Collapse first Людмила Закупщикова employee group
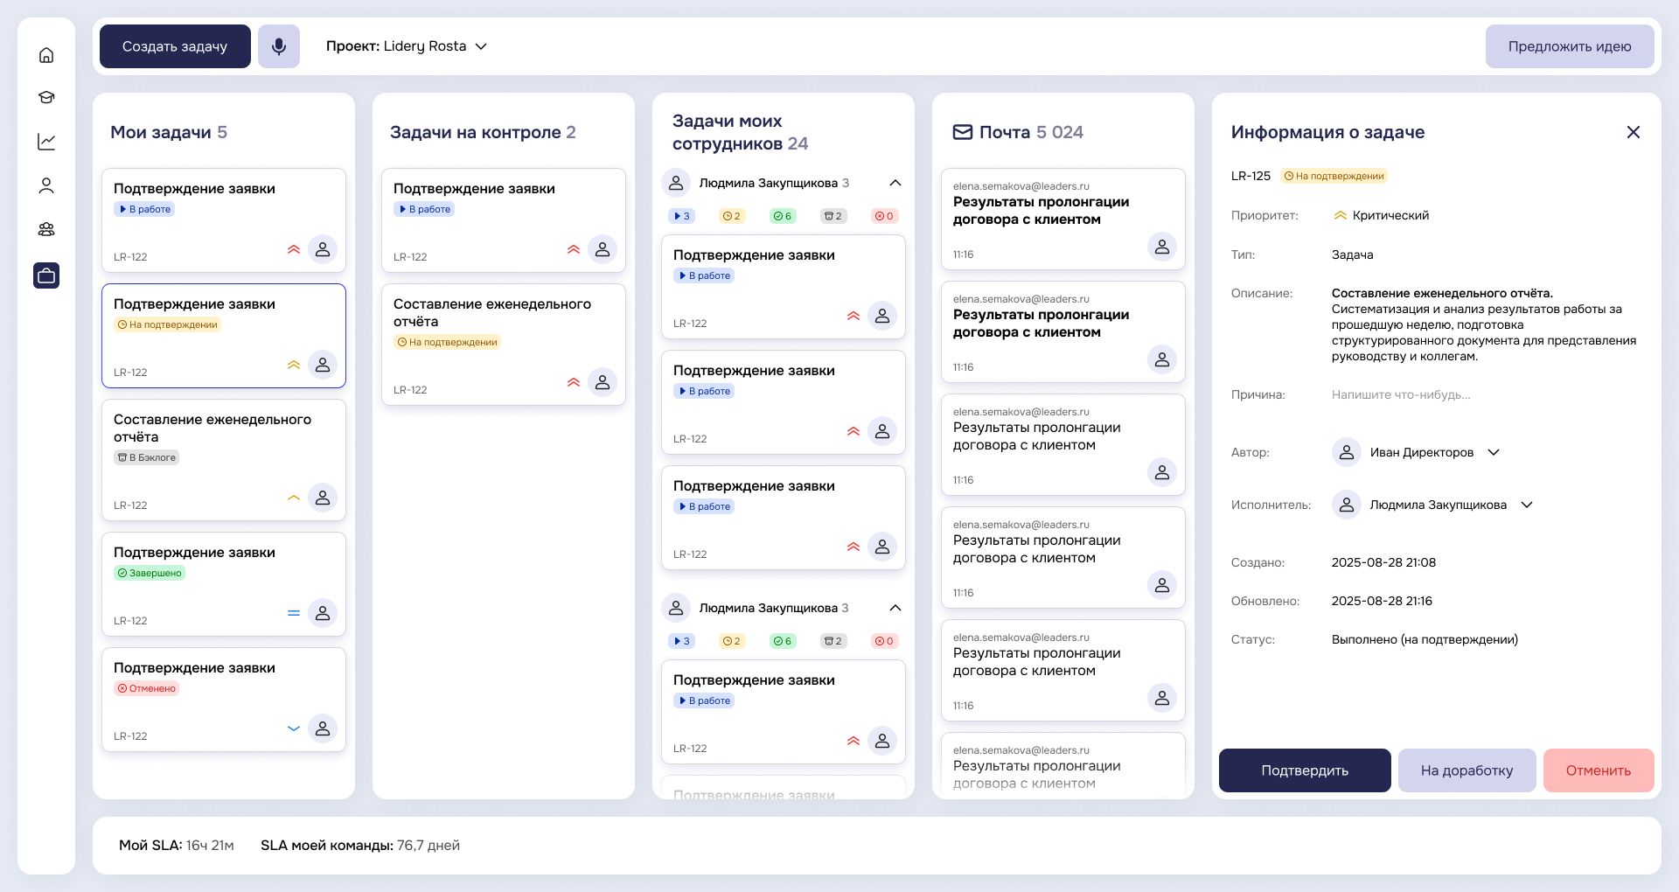 895,183
